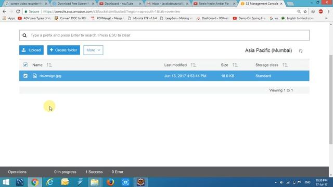Sort by Last modified sort icon

tap(193, 65)
